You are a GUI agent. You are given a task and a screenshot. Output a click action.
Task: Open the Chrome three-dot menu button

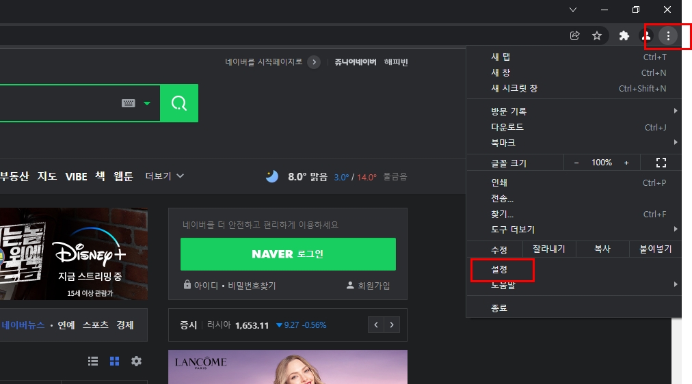click(668, 36)
